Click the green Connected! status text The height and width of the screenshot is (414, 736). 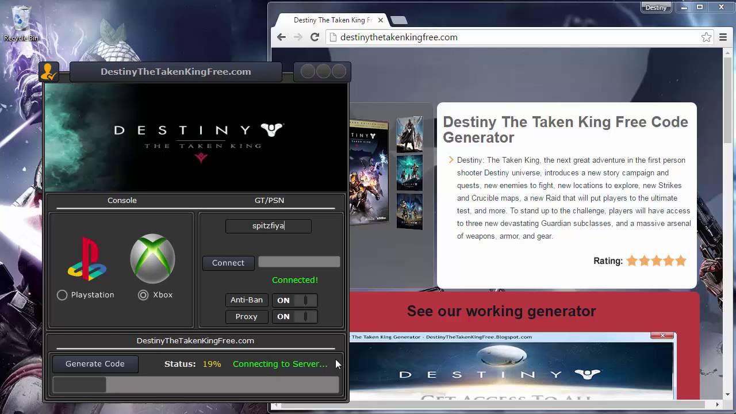pos(295,280)
